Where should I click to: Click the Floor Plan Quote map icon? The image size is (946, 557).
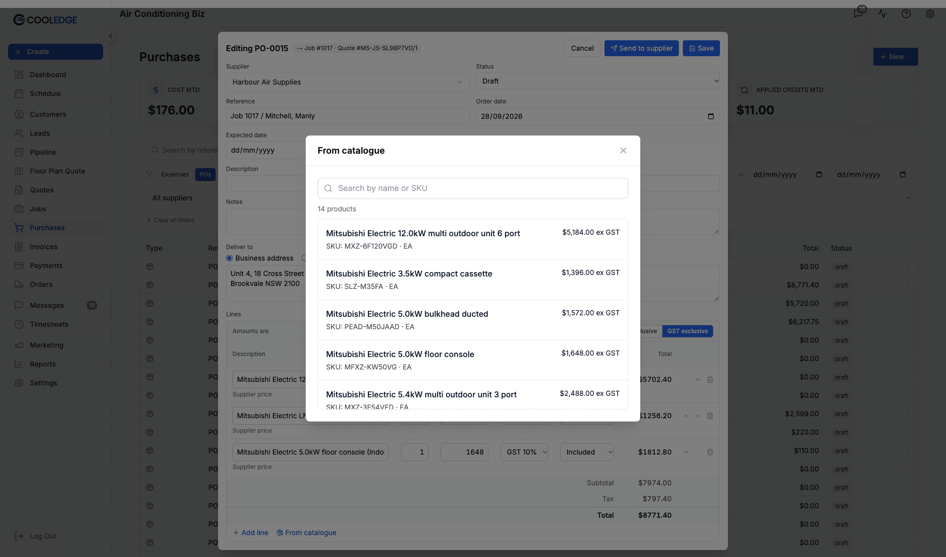point(19,171)
